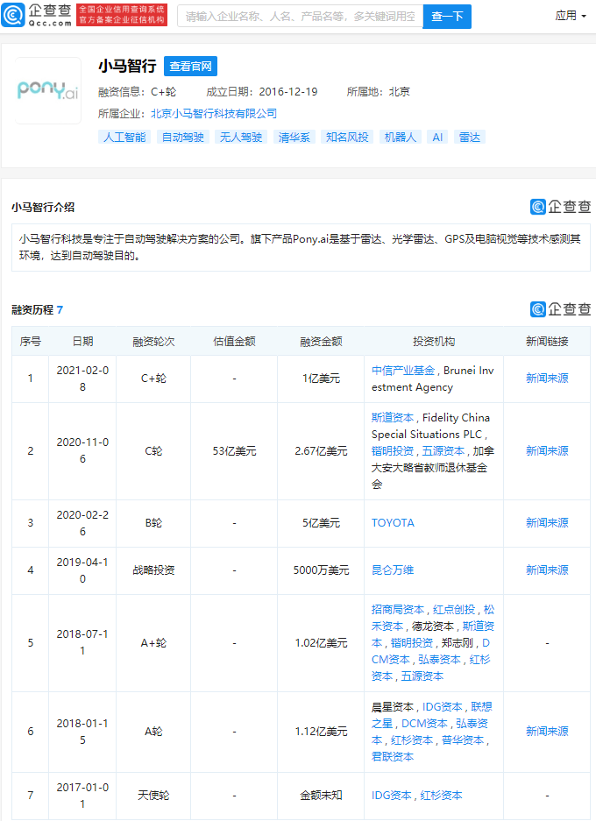Open the TOYOTA investor link
The height and width of the screenshot is (821, 596).
(x=393, y=522)
